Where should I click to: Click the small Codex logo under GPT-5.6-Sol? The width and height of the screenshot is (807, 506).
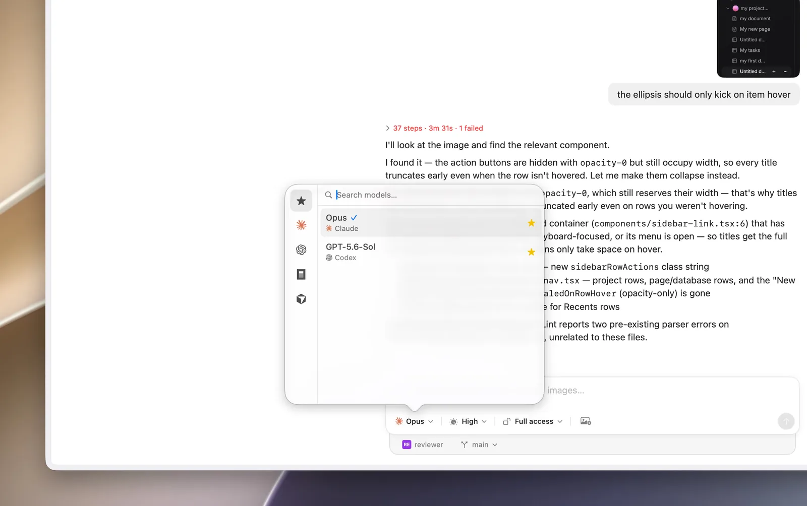(x=329, y=258)
